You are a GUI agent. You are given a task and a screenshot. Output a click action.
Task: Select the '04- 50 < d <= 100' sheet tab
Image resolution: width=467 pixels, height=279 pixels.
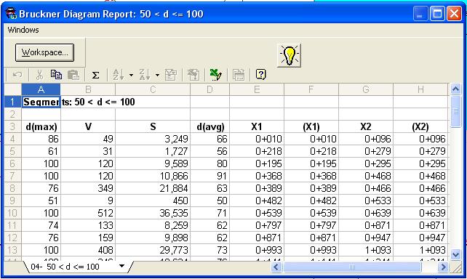pos(65,267)
